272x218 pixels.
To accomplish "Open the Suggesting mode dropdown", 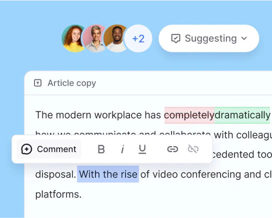I will (209, 38).
